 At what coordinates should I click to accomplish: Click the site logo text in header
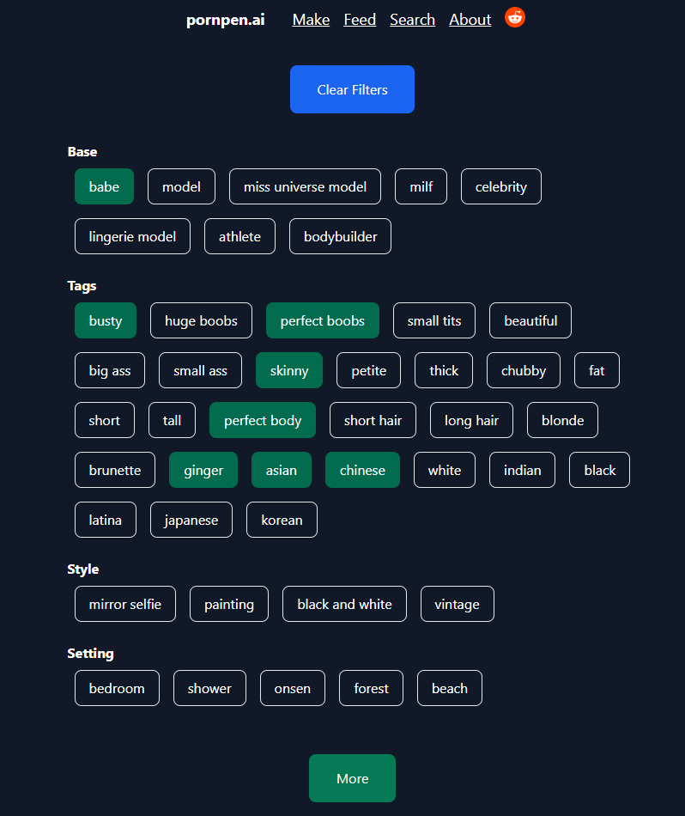click(x=225, y=20)
